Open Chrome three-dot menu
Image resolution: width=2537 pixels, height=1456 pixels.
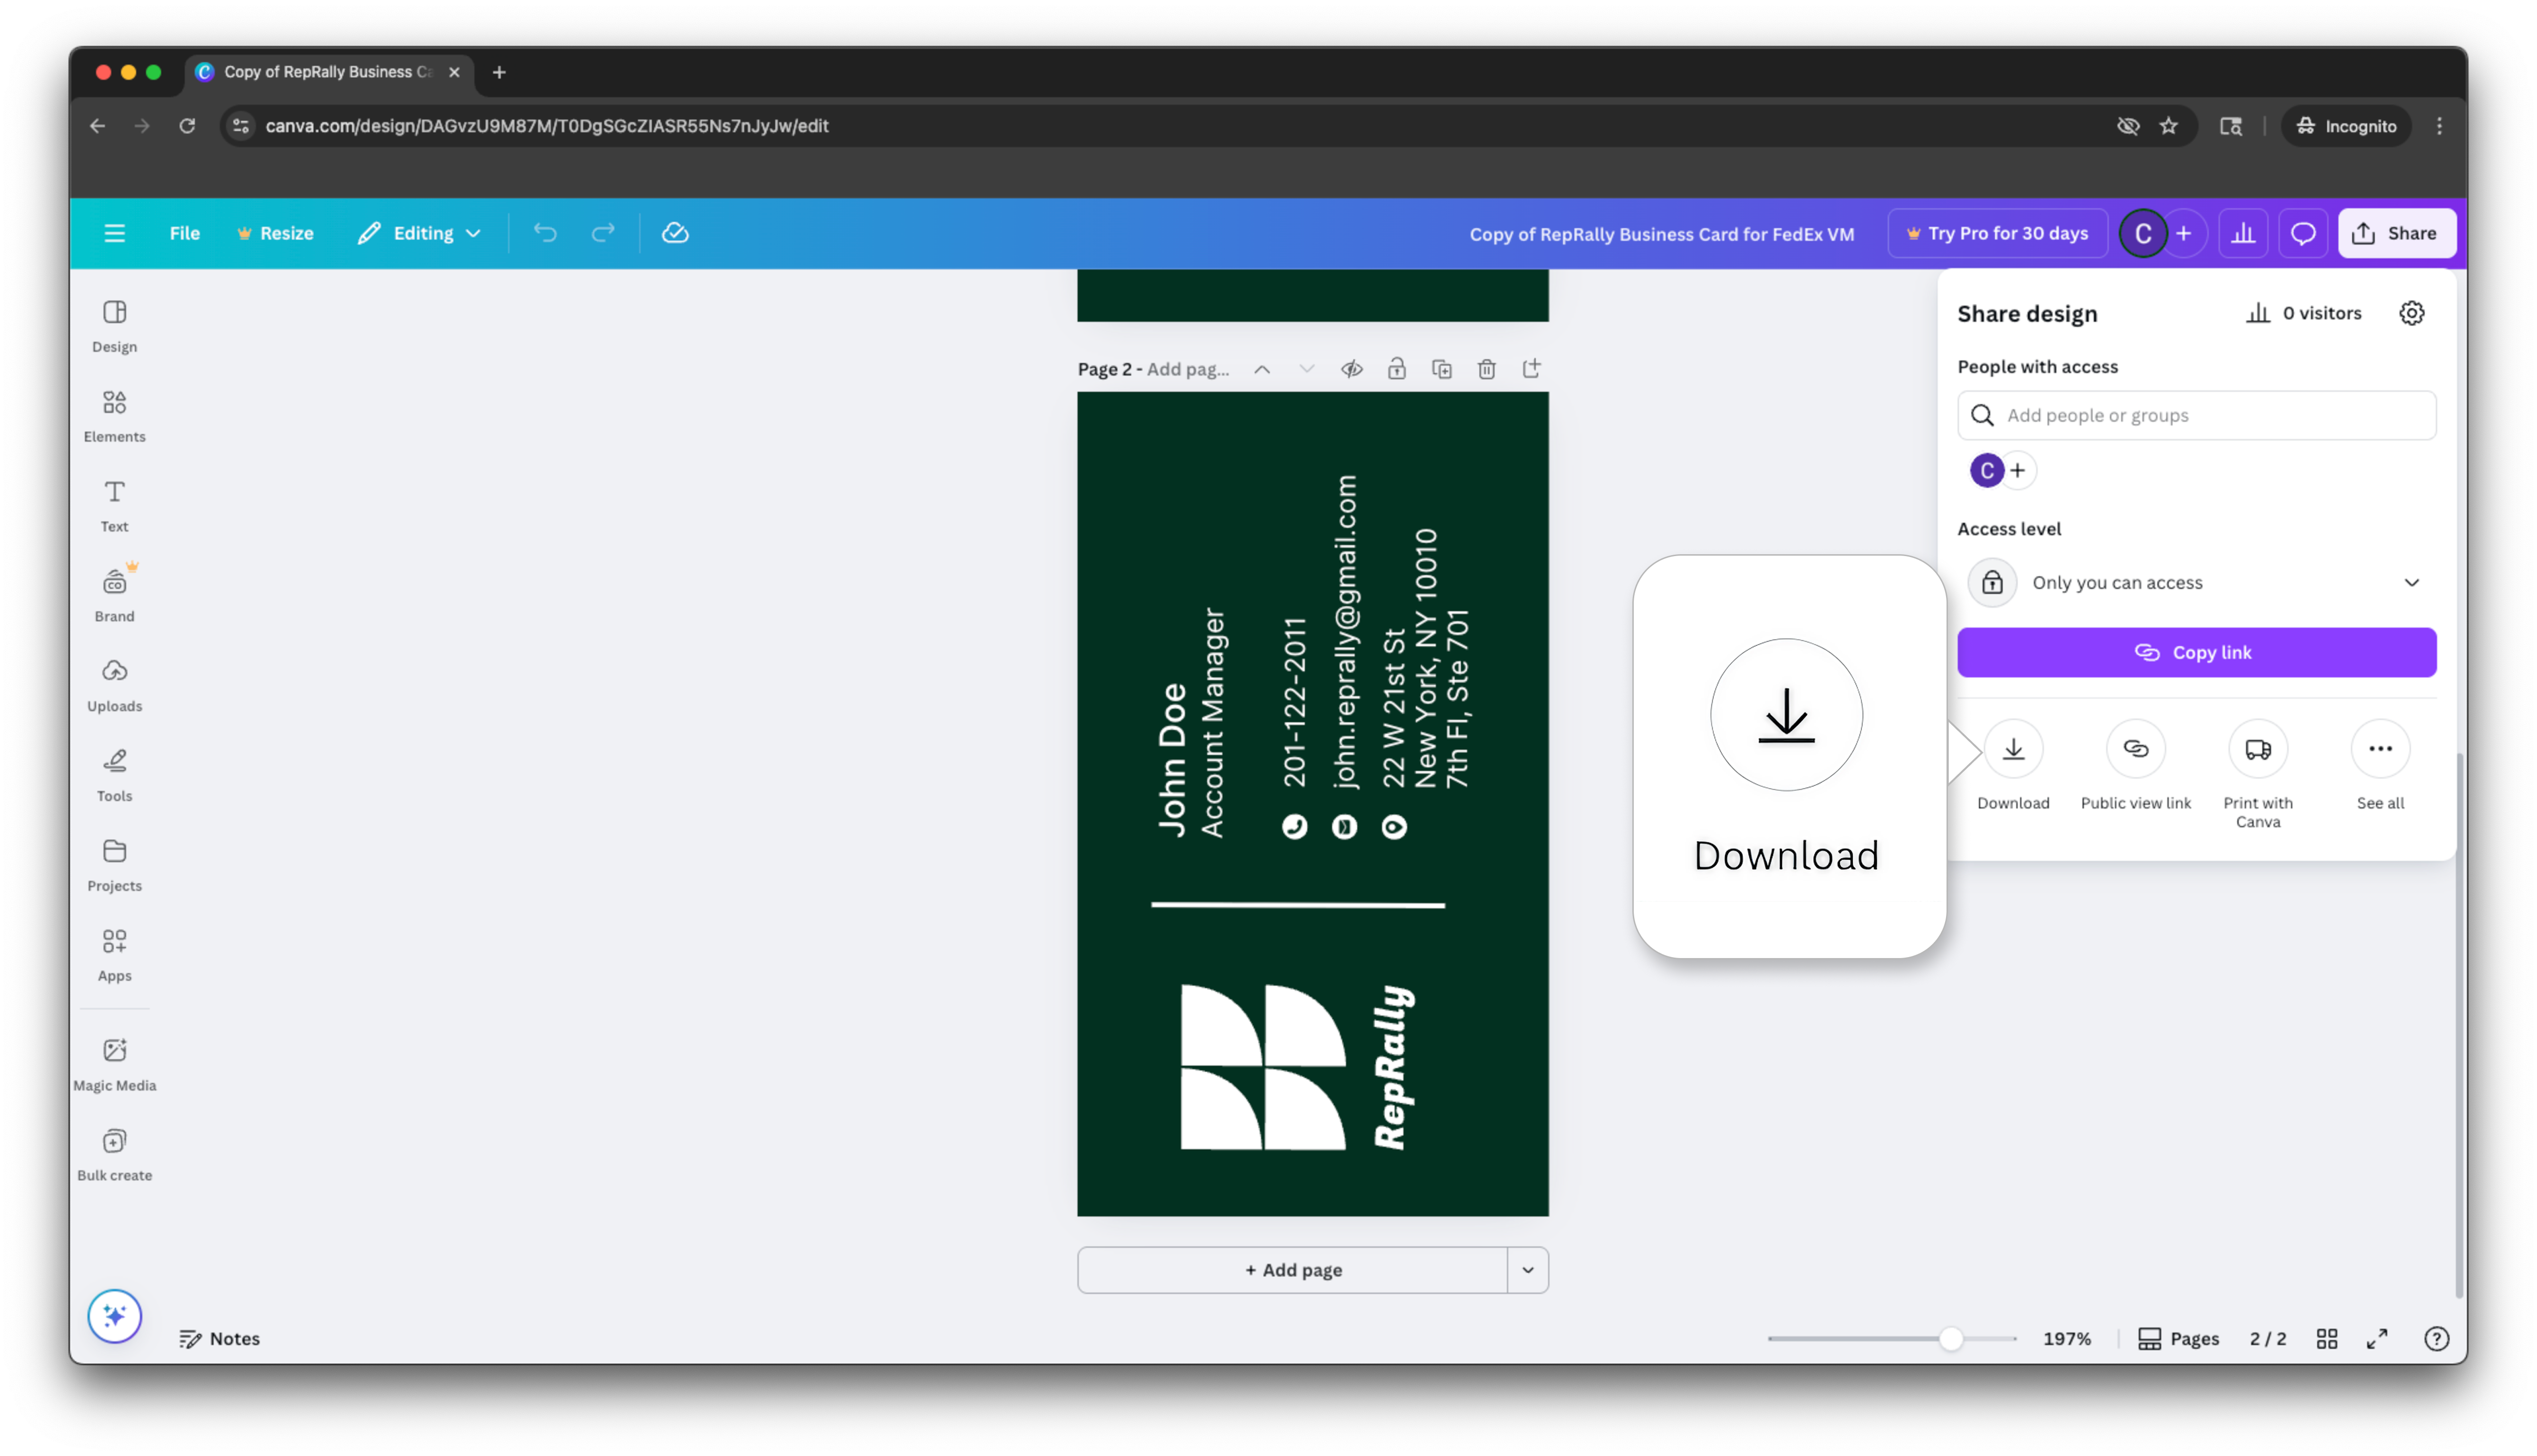point(2438,126)
